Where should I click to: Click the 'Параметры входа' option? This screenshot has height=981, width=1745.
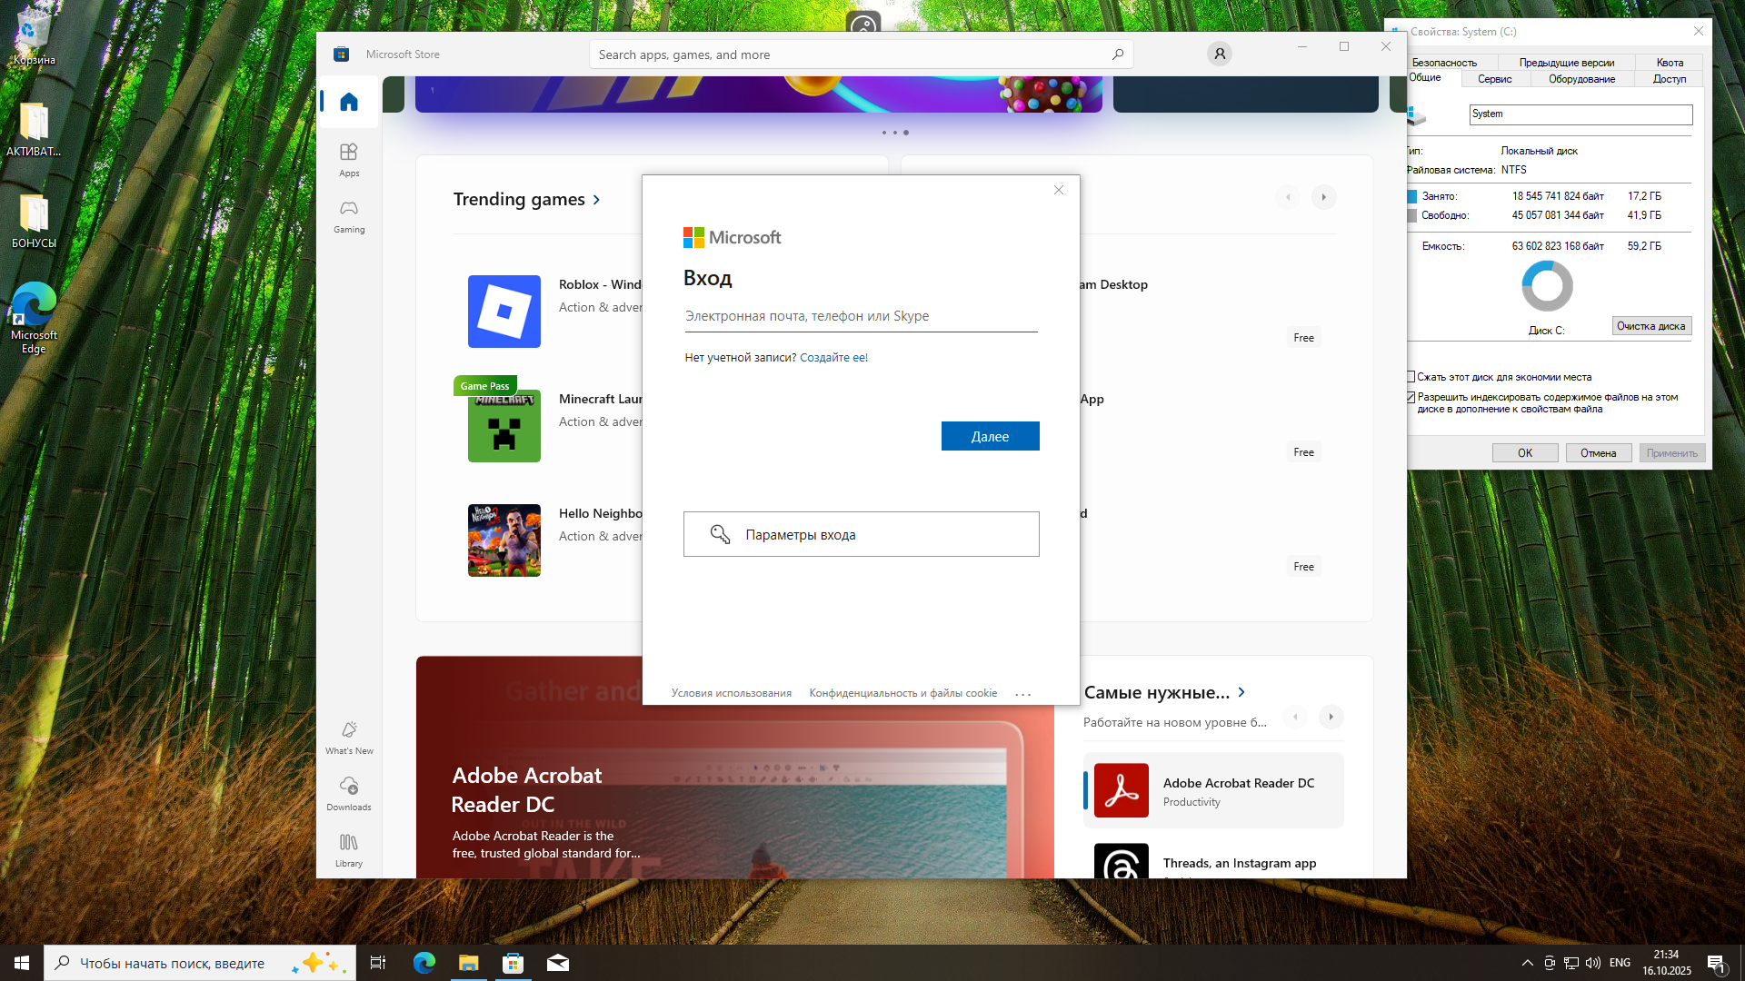click(x=861, y=534)
